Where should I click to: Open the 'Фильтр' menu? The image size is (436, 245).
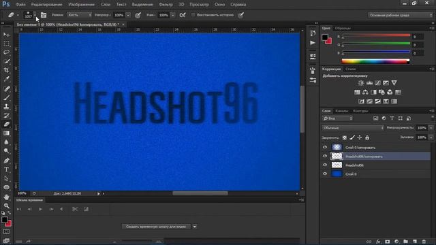[166, 5]
